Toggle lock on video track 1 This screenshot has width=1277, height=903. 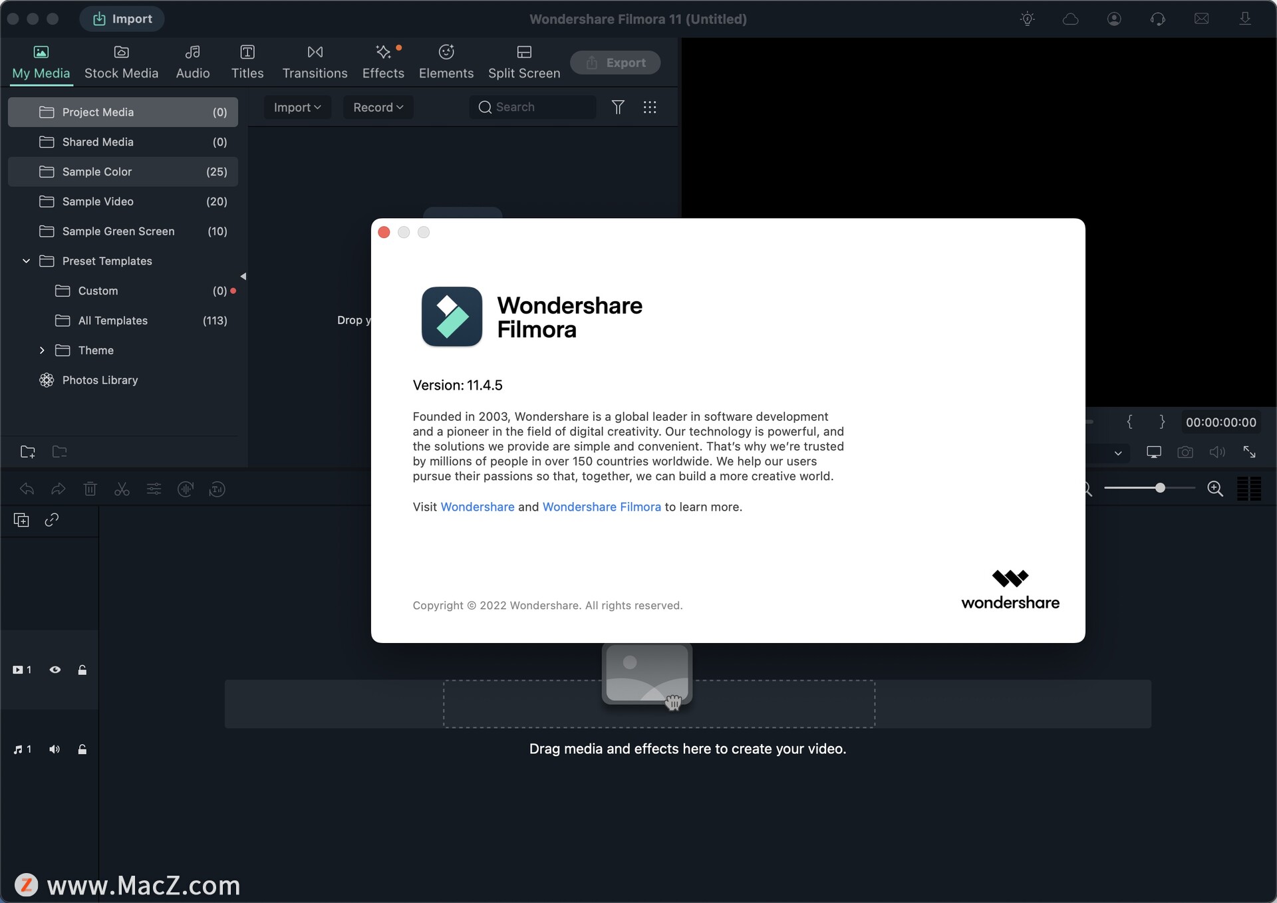click(x=82, y=670)
